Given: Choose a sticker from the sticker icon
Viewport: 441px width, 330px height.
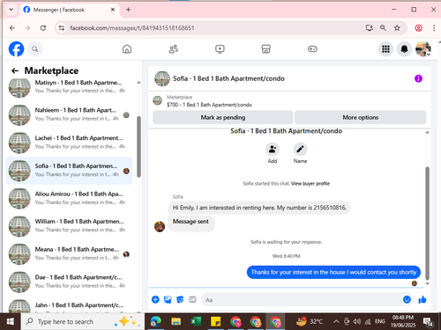Looking at the screenshot, I should (180, 299).
